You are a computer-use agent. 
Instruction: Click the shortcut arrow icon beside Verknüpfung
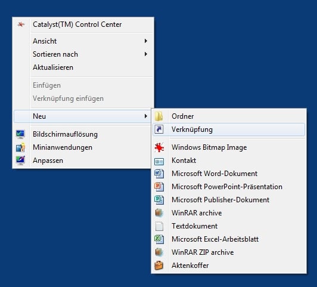tap(159, 129)
